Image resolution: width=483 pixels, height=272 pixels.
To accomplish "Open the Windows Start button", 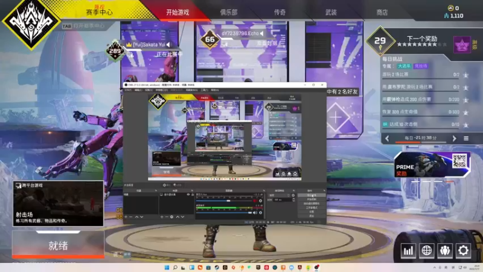I will pyautogui.click(x=167, y=267).
